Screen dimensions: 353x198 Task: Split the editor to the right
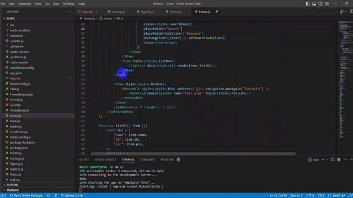point(351,12)
